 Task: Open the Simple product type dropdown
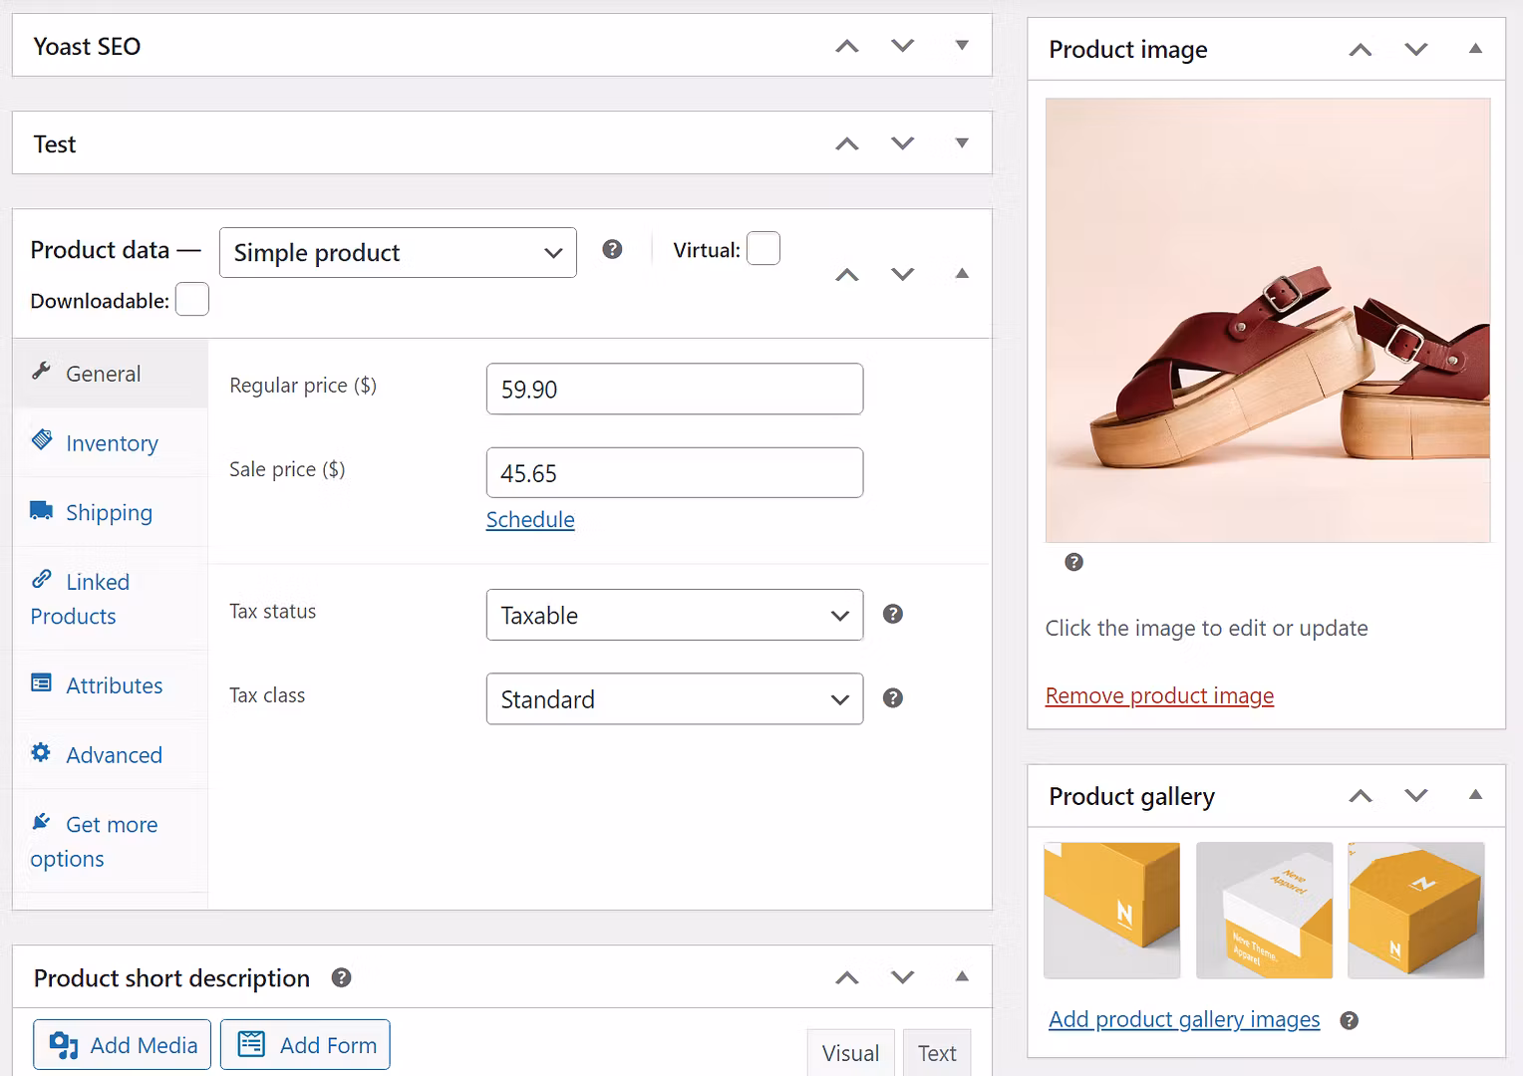coord(398,252)
